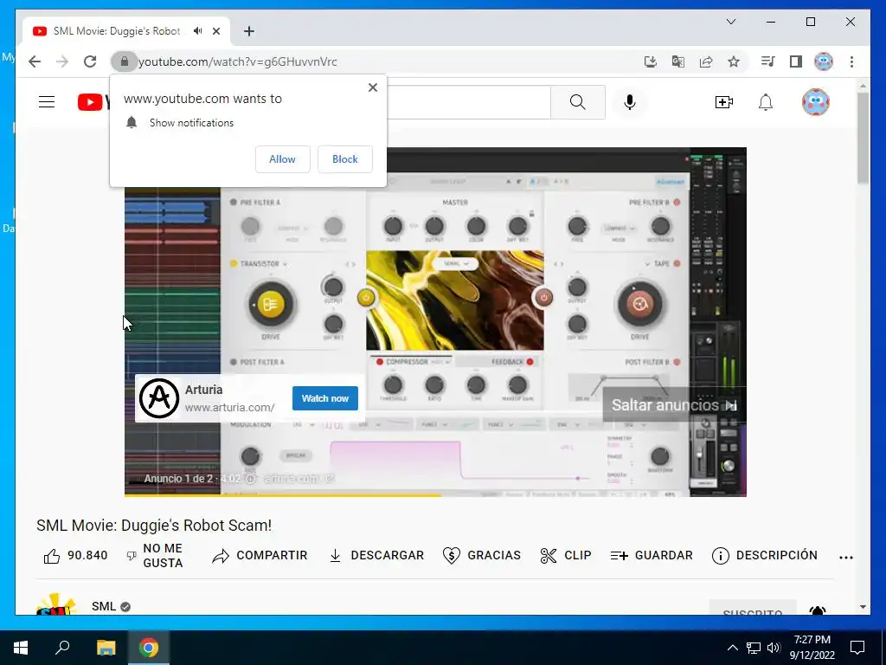Dismiss the notification permission popup
Image resolution: width=886 pixels, height=665 pixels.
[372, 87]
